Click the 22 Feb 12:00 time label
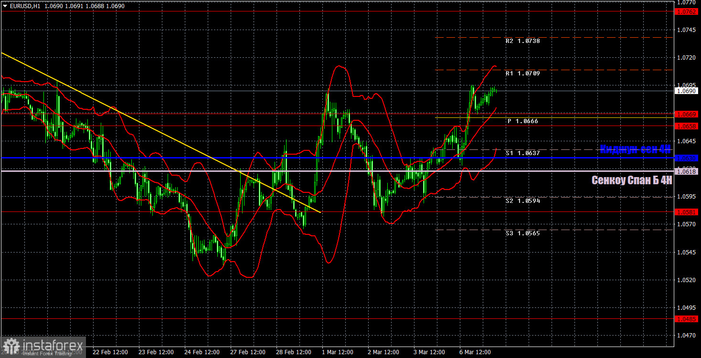Screen dimensions: 701x358 (110, 352)
